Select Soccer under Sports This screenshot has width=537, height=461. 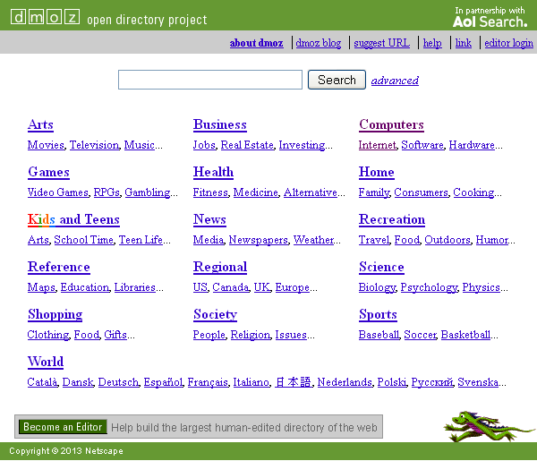421,335
